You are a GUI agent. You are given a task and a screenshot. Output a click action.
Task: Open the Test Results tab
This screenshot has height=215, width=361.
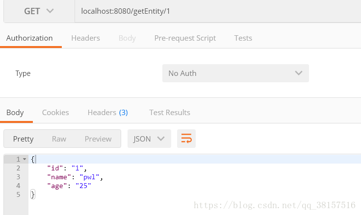coord(170,113)
